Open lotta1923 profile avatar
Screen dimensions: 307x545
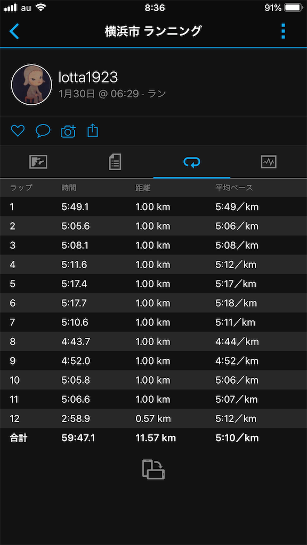tap(31, 85)
